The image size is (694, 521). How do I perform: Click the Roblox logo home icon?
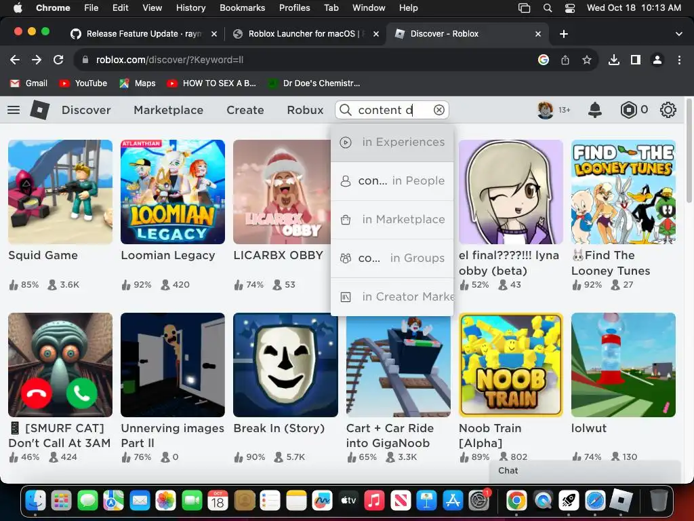tap(39, 110)
